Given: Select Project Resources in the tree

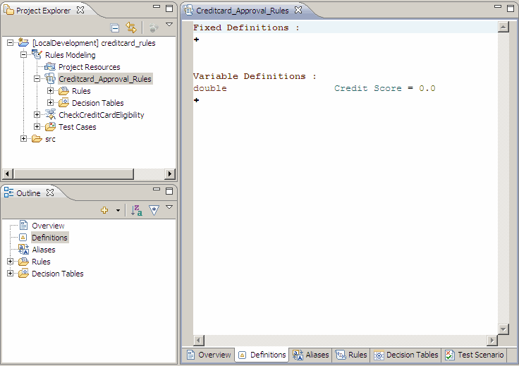Looking at the screenshot, I should (89, 67).
